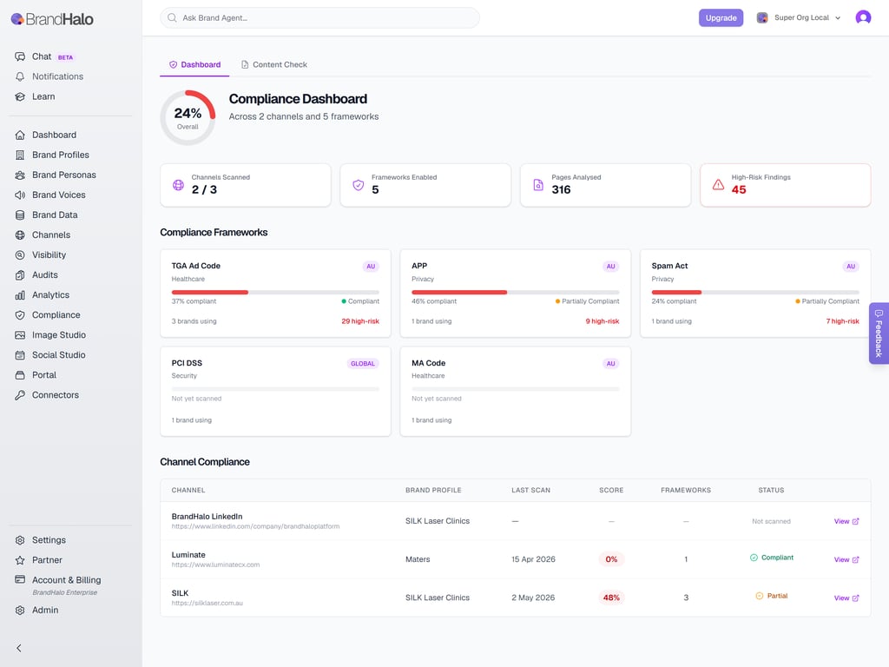The height and width of the screenshot is (667, 889).
Task: Switch to the Dashboard tab
Action: 194,64
